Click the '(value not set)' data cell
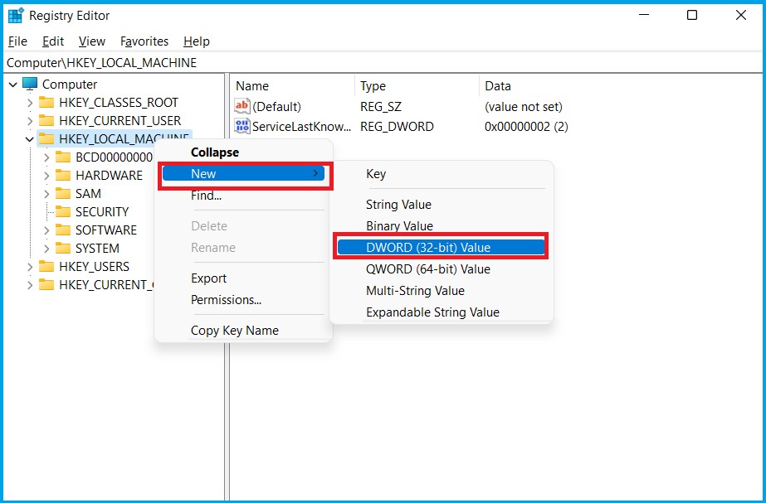The image size is (766, 503). pos(524,106)
